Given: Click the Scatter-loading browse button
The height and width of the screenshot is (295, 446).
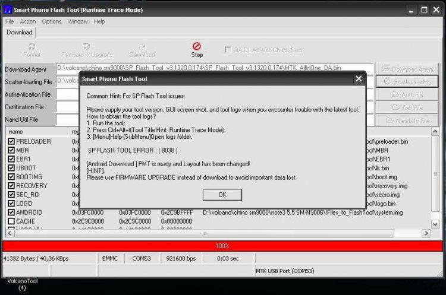Looking at the screenshot, I should click(x=407, y=82).
